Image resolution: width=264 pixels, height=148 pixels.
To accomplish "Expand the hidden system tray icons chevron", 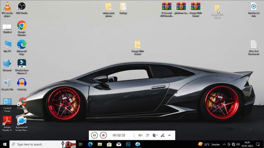I will pyautogui.click(x=224, y=144).
